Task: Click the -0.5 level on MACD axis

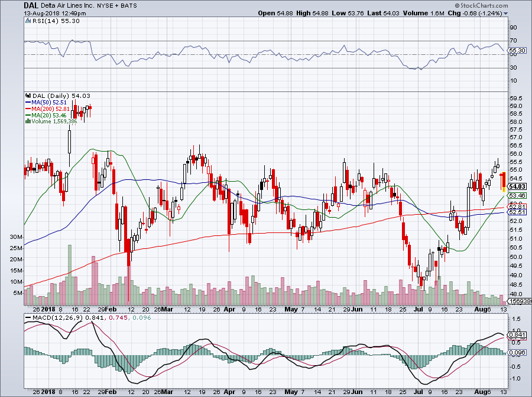Action: 515,367
